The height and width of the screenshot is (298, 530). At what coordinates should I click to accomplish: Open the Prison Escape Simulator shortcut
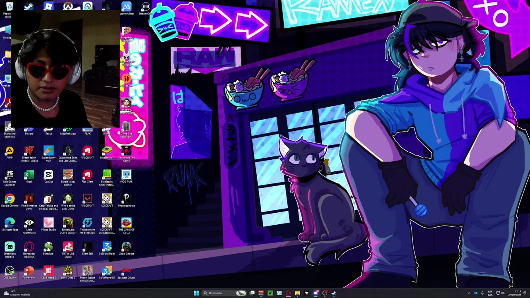click(x=87, y=274)
